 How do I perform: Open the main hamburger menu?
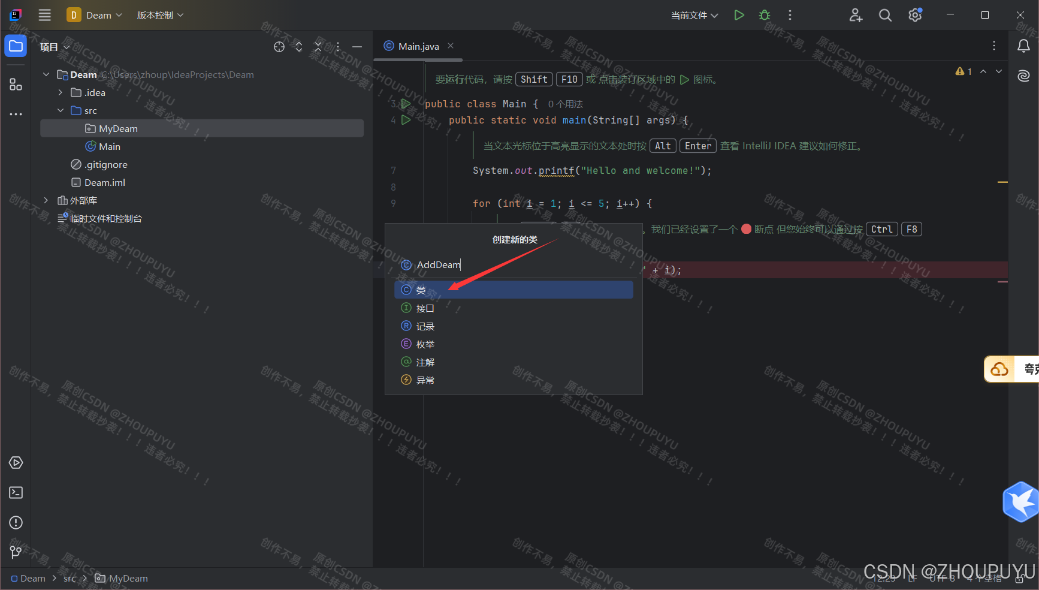coord(45,15)
